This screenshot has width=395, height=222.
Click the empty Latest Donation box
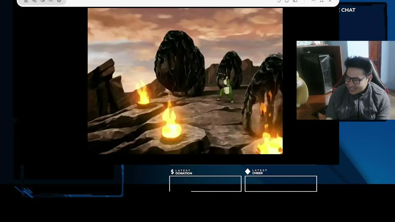coord(205,184)
